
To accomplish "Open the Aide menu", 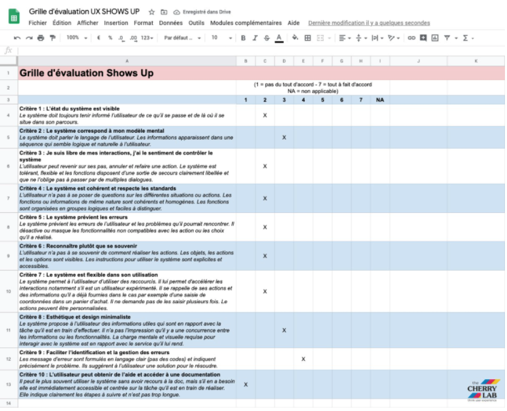I will point(294,23).
